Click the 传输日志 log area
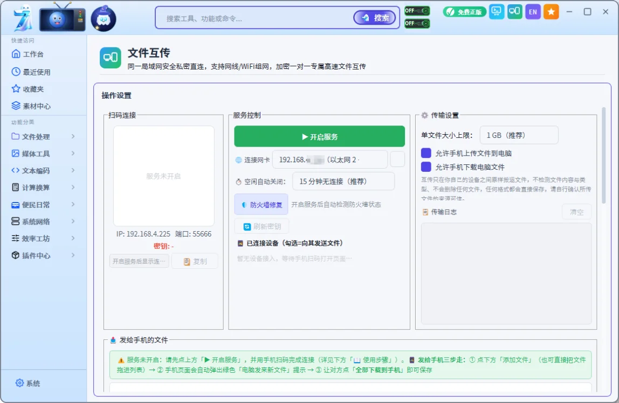The image size is (619, 403). point(506,273)
